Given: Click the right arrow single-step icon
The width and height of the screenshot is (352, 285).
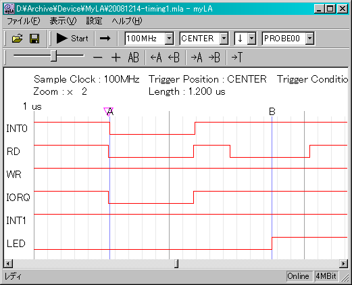Looking at the screenshot, I should tap(105, 39).
